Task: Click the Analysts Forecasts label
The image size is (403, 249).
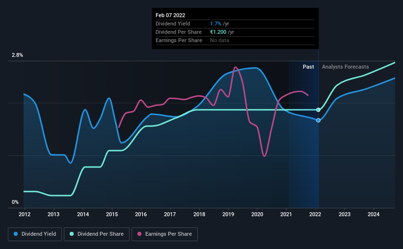Action: pos(345,67)
